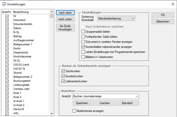The image size is (177, 117).
Task: Uncheck the 'USt EU %' checkbox
Action: tap(7, 69)
